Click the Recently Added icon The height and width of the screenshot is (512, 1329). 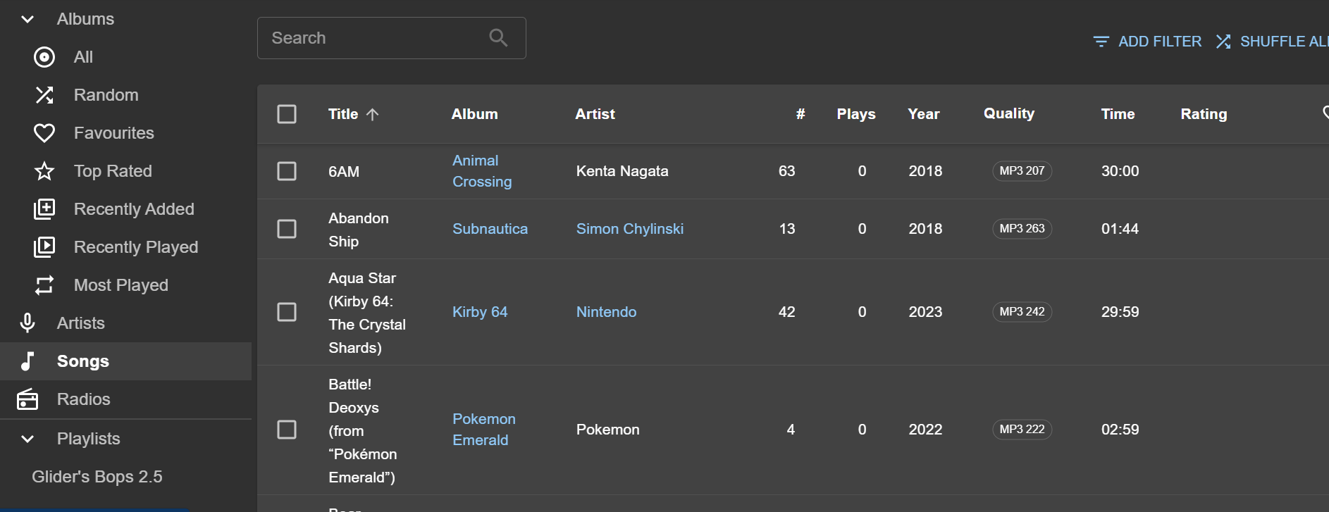pyautogui.click(x=44, y=209)
